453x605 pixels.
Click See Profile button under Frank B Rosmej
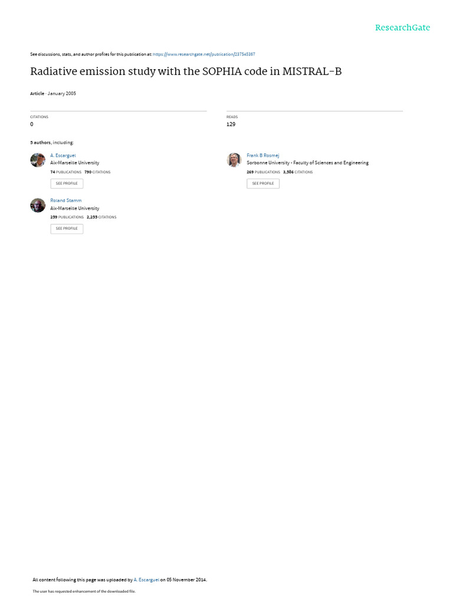263,184
